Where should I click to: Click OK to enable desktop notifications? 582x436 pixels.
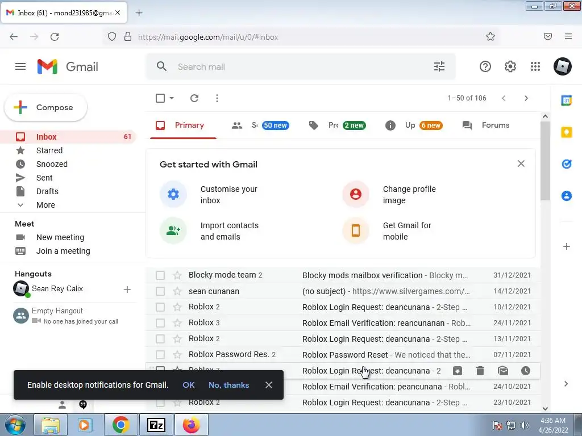pos(189,385)
